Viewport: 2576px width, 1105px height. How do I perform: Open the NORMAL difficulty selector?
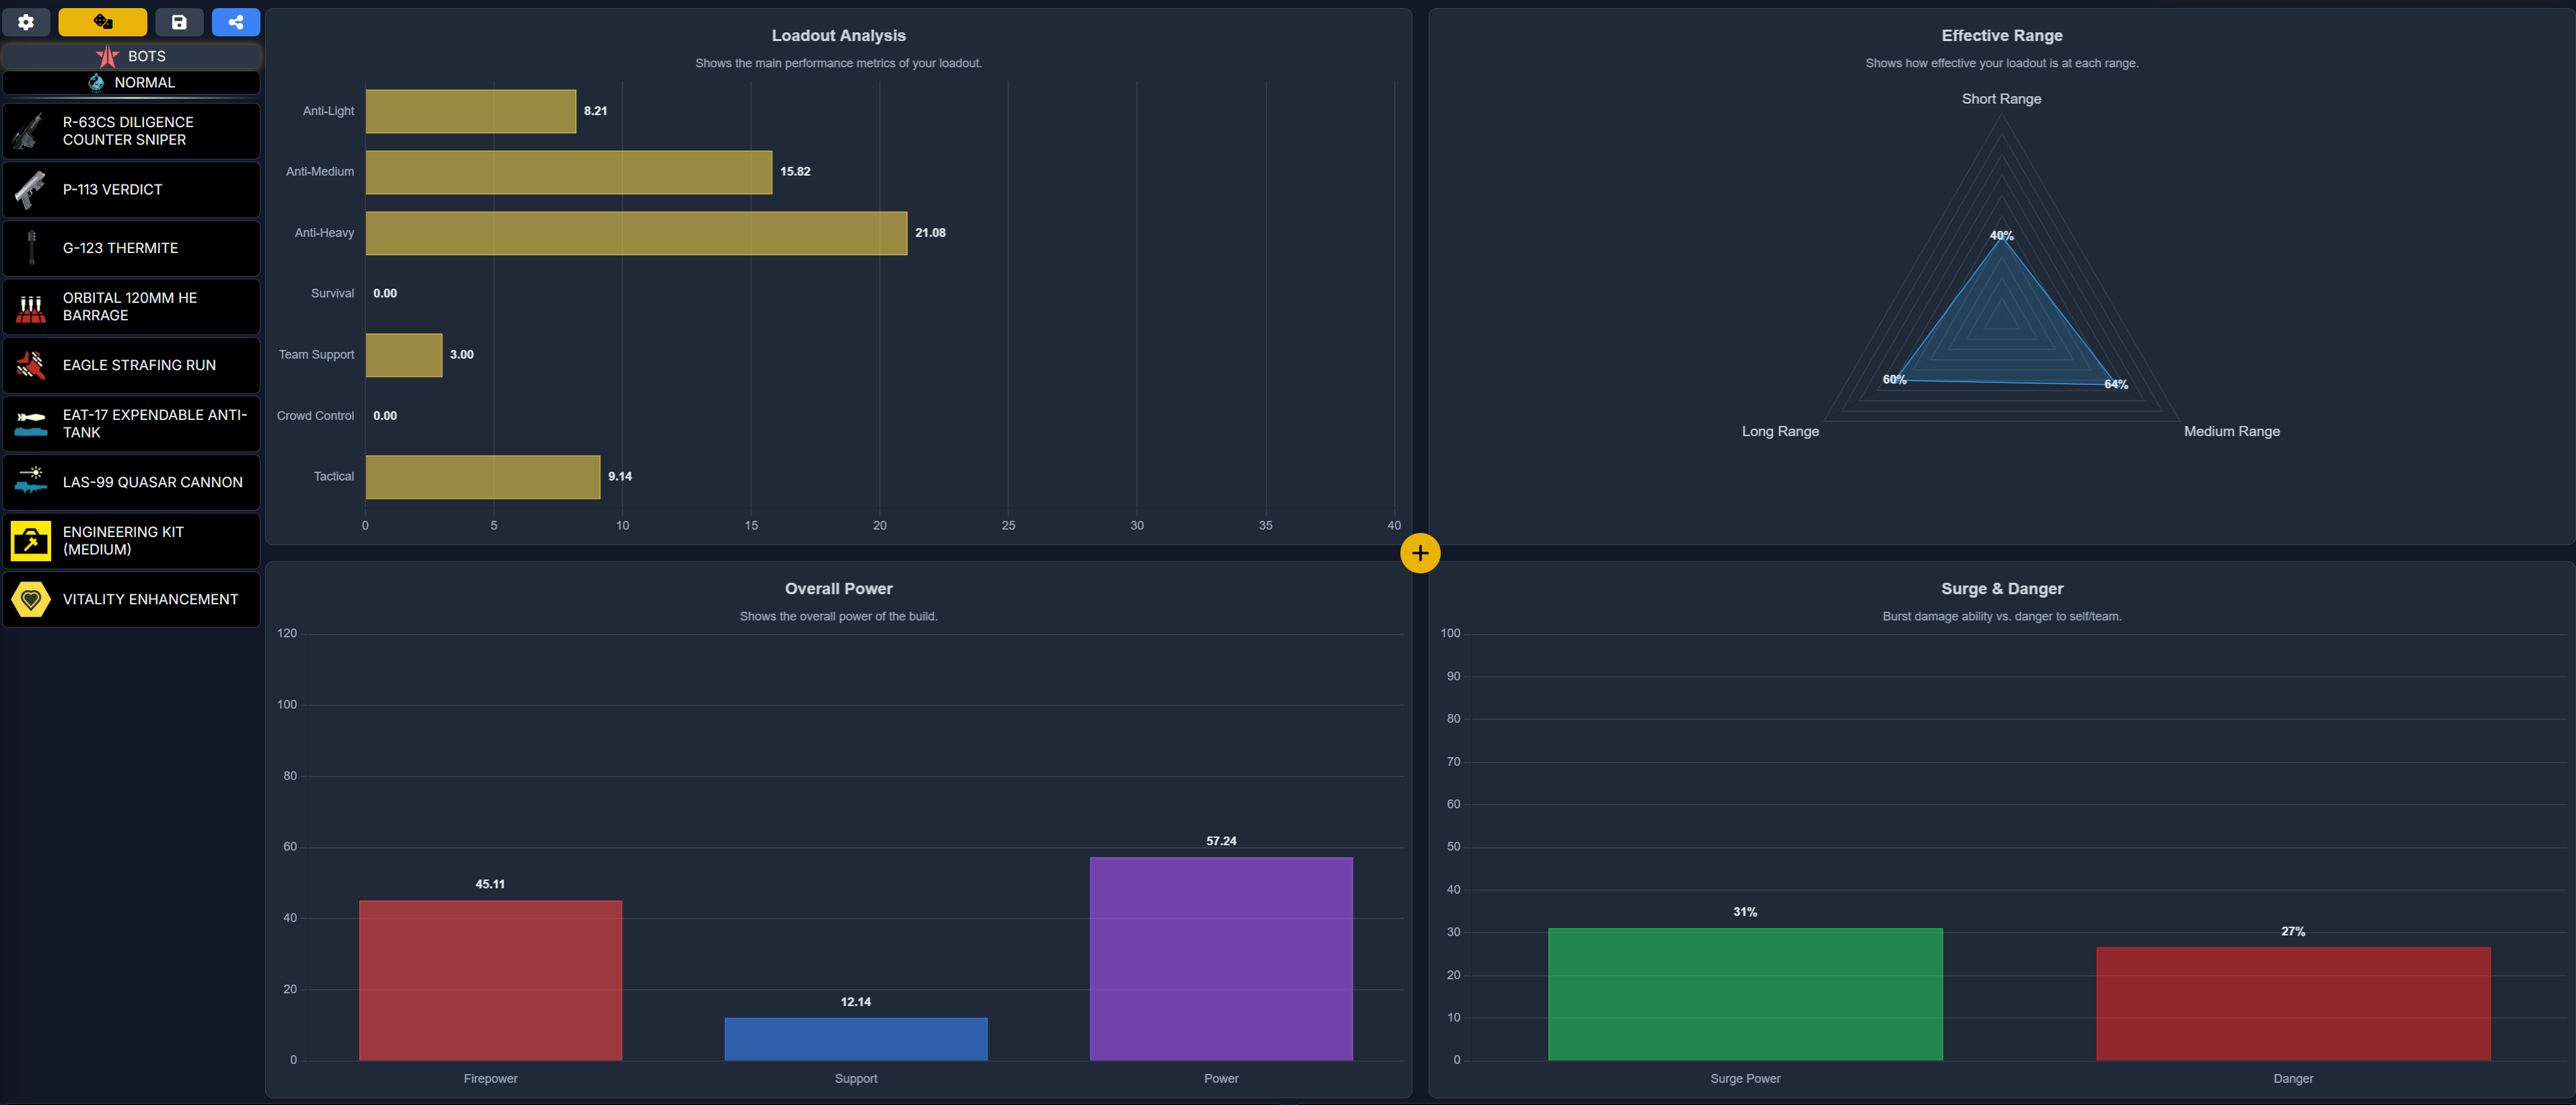click(131, 82)
